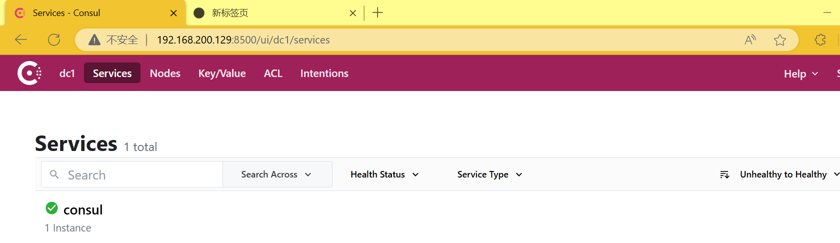The width and height of the screenshot is (840, 243).
Task: Expand the Search Across dropdown
Action: (x=277, y=174)
